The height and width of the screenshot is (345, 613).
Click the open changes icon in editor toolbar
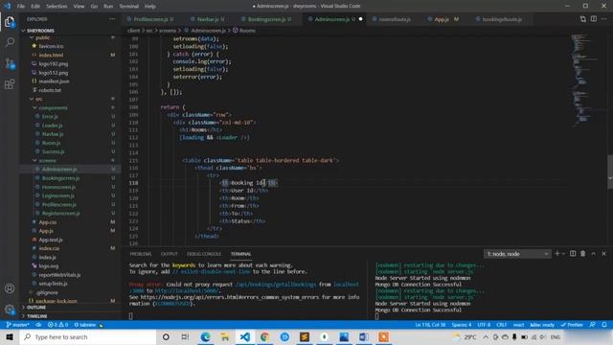click(x=583, y=19)
